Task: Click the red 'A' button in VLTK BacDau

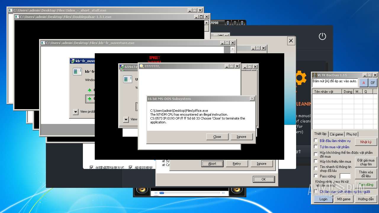Action: tap(364, 83)
